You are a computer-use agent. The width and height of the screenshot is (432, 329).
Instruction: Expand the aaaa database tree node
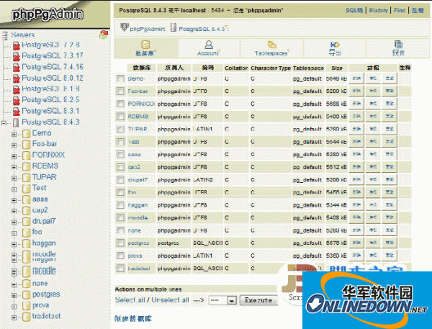point(14,200)
